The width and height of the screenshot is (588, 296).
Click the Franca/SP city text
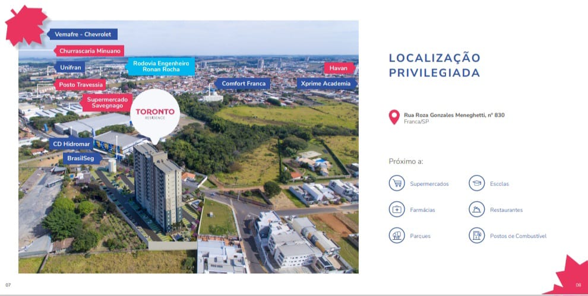416,122
